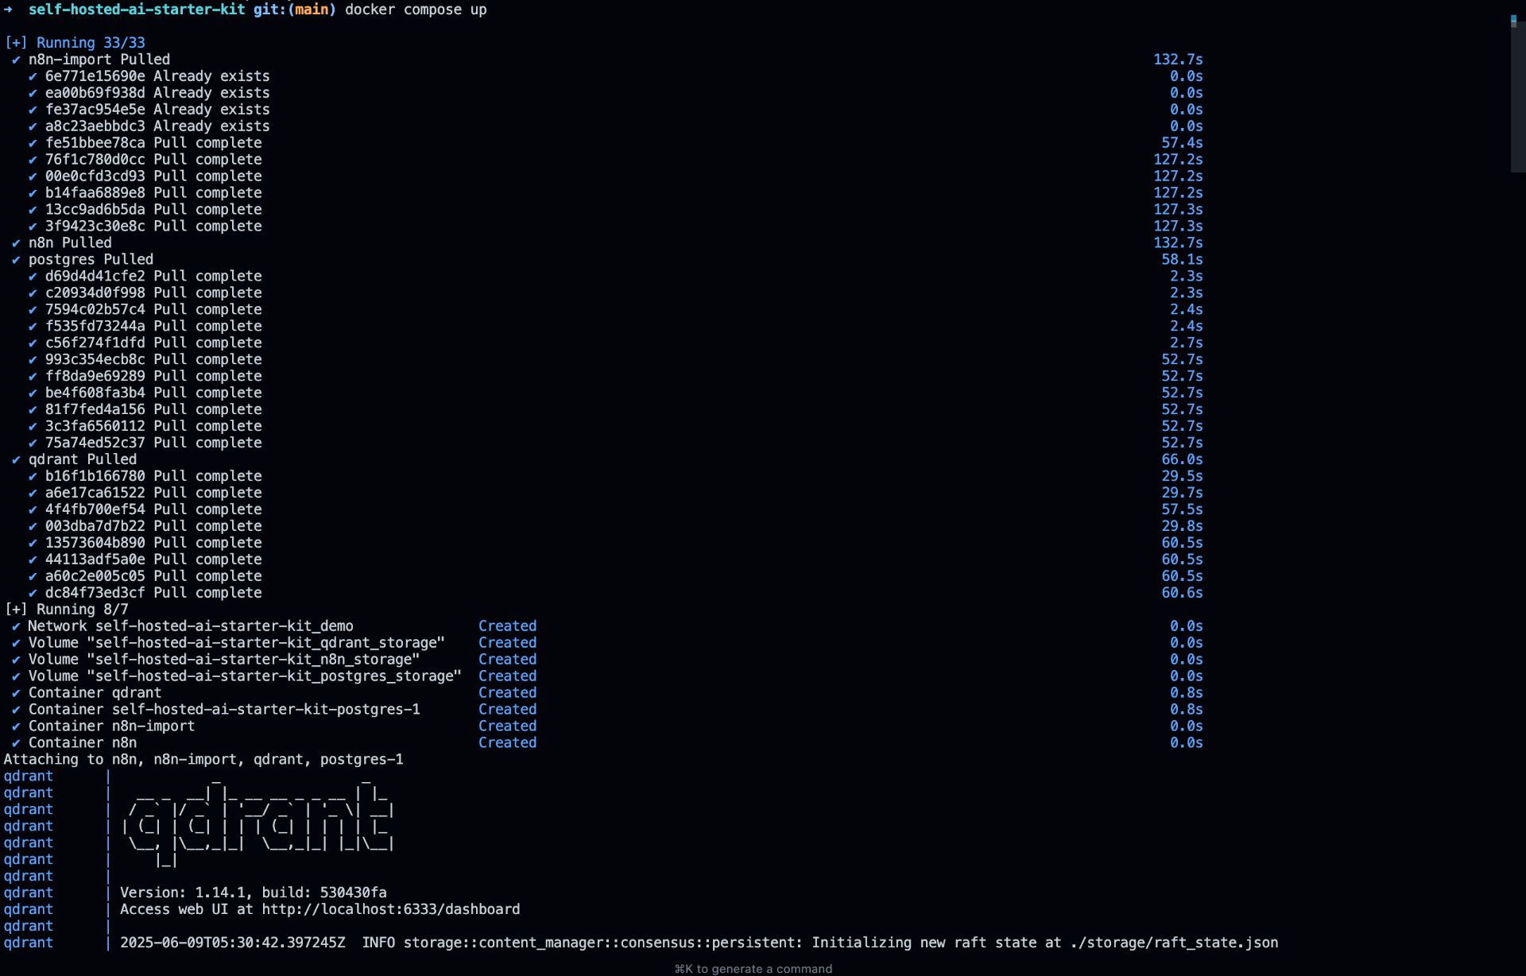This screenshot has height=976, width=1526.
Task: Click layer 'b16f1b166780 Pull complete'
Action: click(153, 477)
